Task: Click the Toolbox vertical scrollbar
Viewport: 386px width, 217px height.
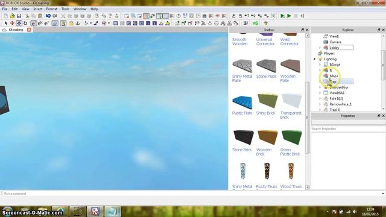Action: 307,118
